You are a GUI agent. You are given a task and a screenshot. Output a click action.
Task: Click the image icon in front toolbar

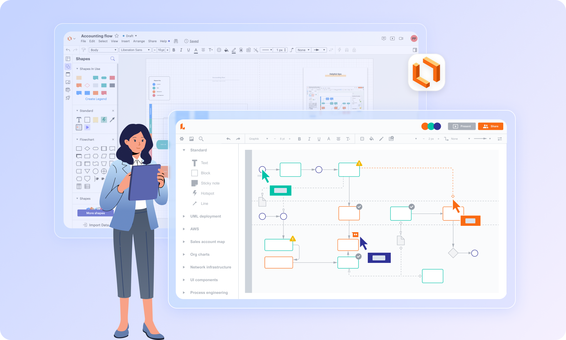[191, 139]
